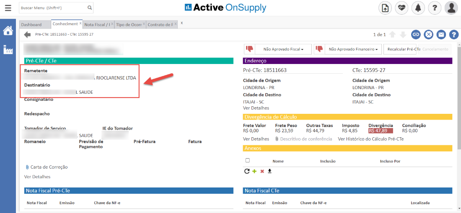Close the Nota Fiscal tab

(x=112, y=23)
